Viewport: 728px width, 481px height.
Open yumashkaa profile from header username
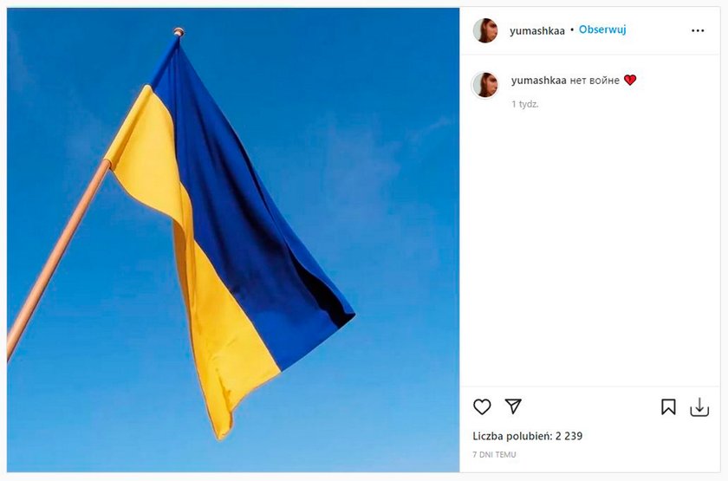(x=537, y=30)
